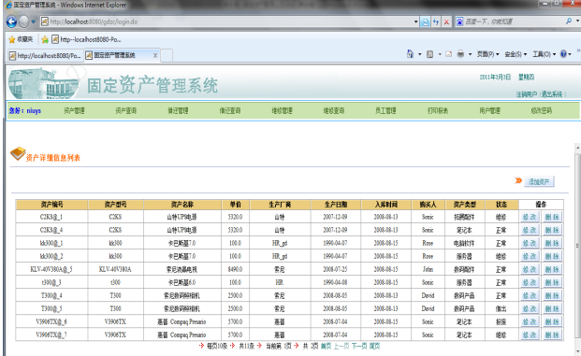Open the 工具(O) dropdown menu
The image size is (581, 356).
[544, 54]
